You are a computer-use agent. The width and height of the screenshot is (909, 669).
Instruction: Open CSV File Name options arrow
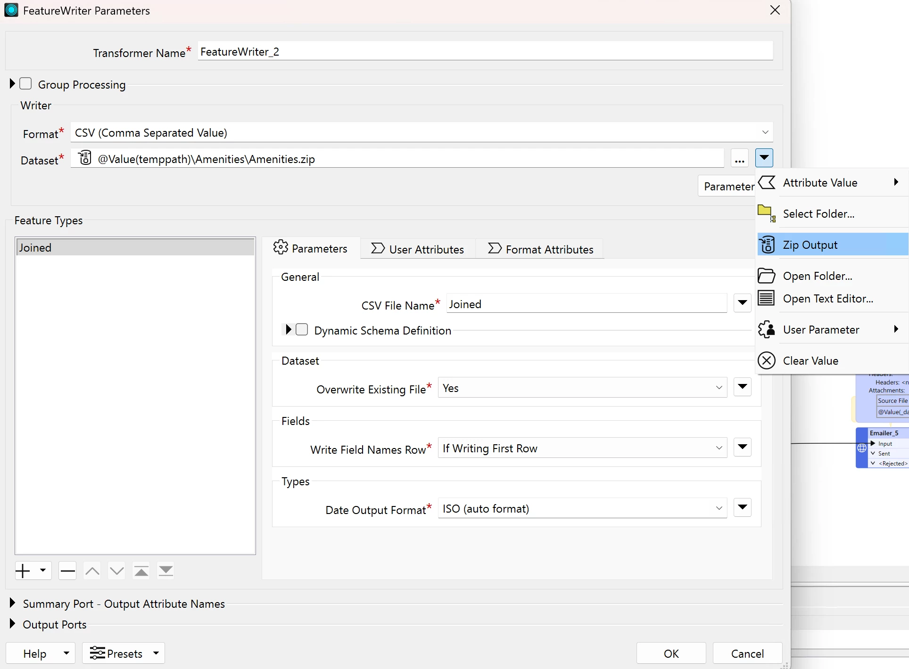tap(743, 303)
